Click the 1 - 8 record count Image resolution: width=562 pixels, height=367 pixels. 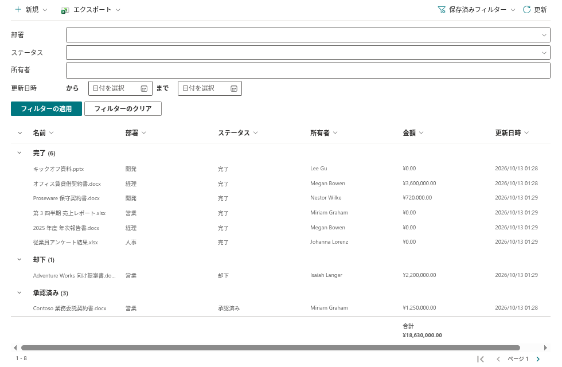pos(21,358)
